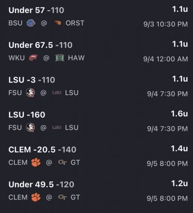193x213 pixels.
Task: Click the Clemson paw in the Under 49.5 row
Action: coord(36,197)
